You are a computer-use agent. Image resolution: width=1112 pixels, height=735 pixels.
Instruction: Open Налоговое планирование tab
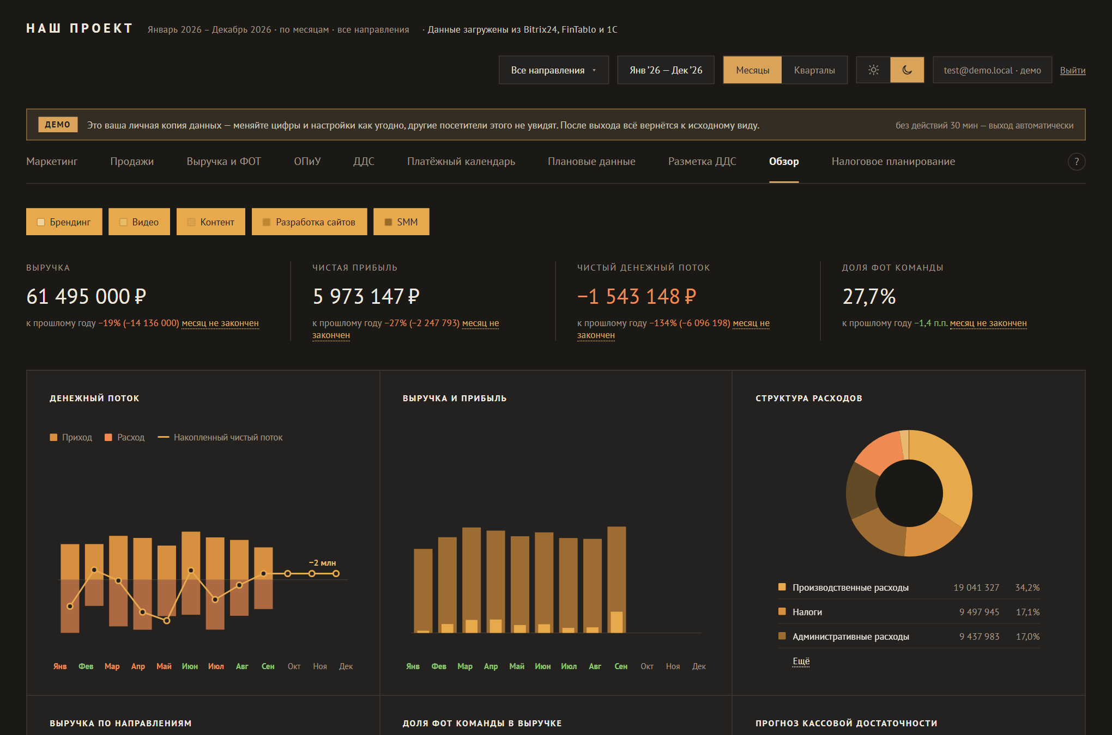point(893,161)
